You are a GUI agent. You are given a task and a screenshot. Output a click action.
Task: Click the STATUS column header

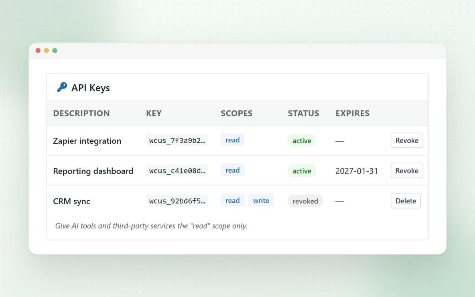coord(303,113)
